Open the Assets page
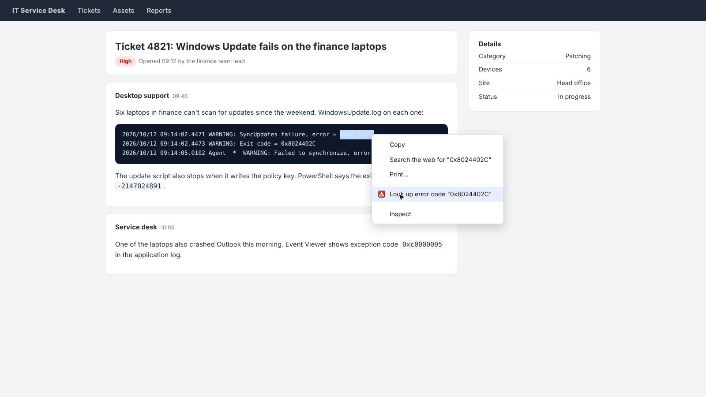 click(124, 11)
